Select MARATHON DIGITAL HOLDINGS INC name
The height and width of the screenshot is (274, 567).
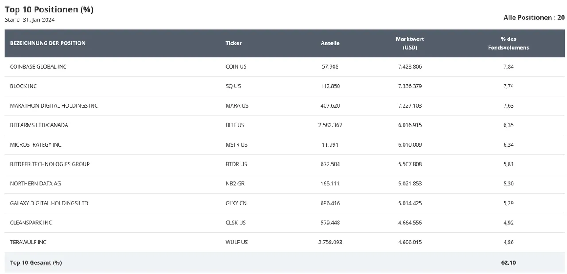(x=54, y=105)
